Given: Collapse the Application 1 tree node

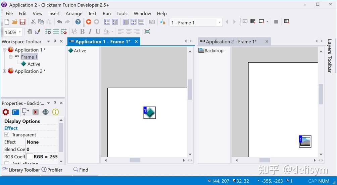Looking at the screenshot, I should pos(4,50).
